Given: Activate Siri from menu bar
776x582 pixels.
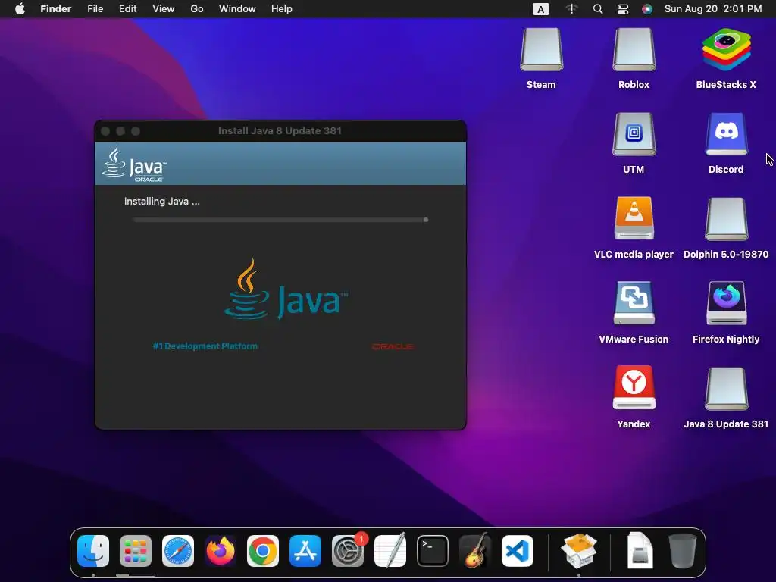Looking at the screenshot, I should click(647, 9).
